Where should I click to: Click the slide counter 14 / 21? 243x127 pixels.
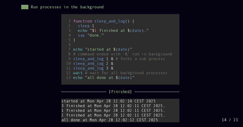230,120
